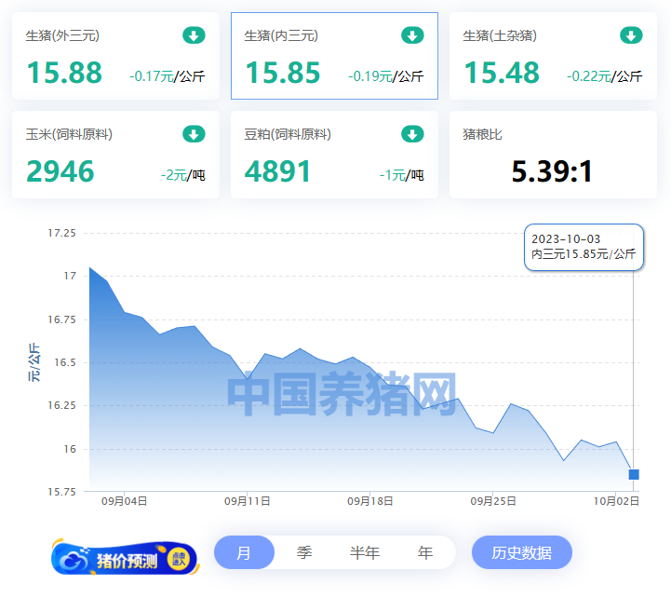Click the 5.39:1 ratio value

pyautogui.click(x=553, y=171)
